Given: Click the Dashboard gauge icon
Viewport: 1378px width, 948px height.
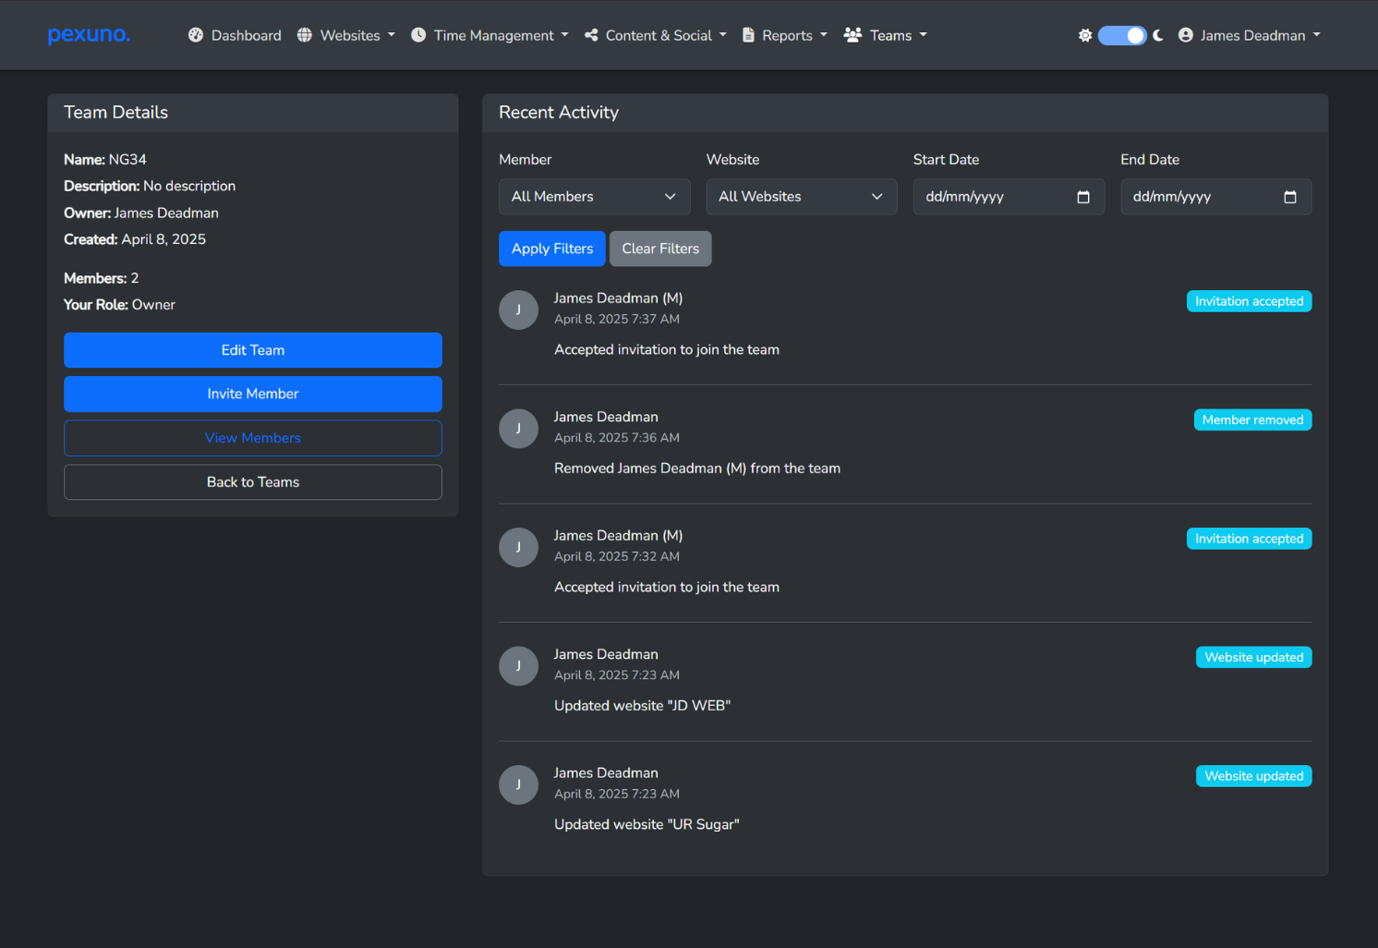Looking at the screenshot, I should coord(196,35).
